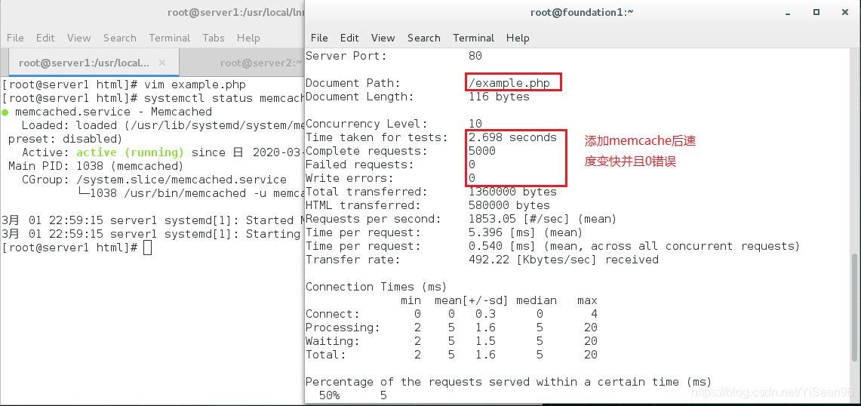Open Edit menu in server1 terminal window
Screen dimensions: 861x406
[45, 38]
